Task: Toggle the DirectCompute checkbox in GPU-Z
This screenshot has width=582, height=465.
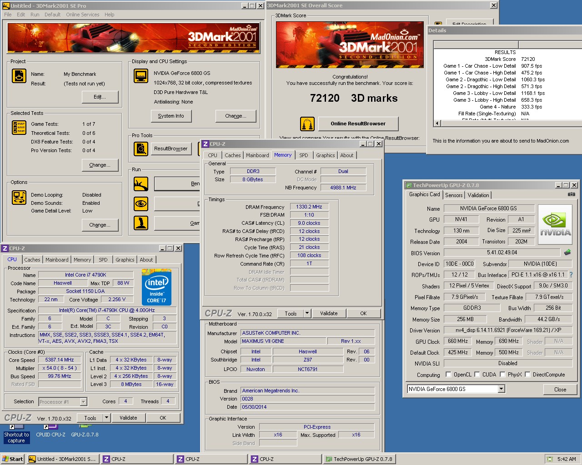Action: pos(527,375)
